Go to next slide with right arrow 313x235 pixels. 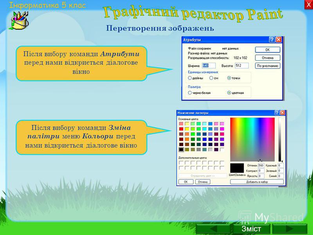click(290, 229)
